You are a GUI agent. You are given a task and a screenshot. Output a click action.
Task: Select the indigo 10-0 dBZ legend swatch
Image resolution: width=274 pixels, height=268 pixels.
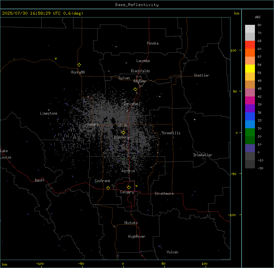pos(250,148)
